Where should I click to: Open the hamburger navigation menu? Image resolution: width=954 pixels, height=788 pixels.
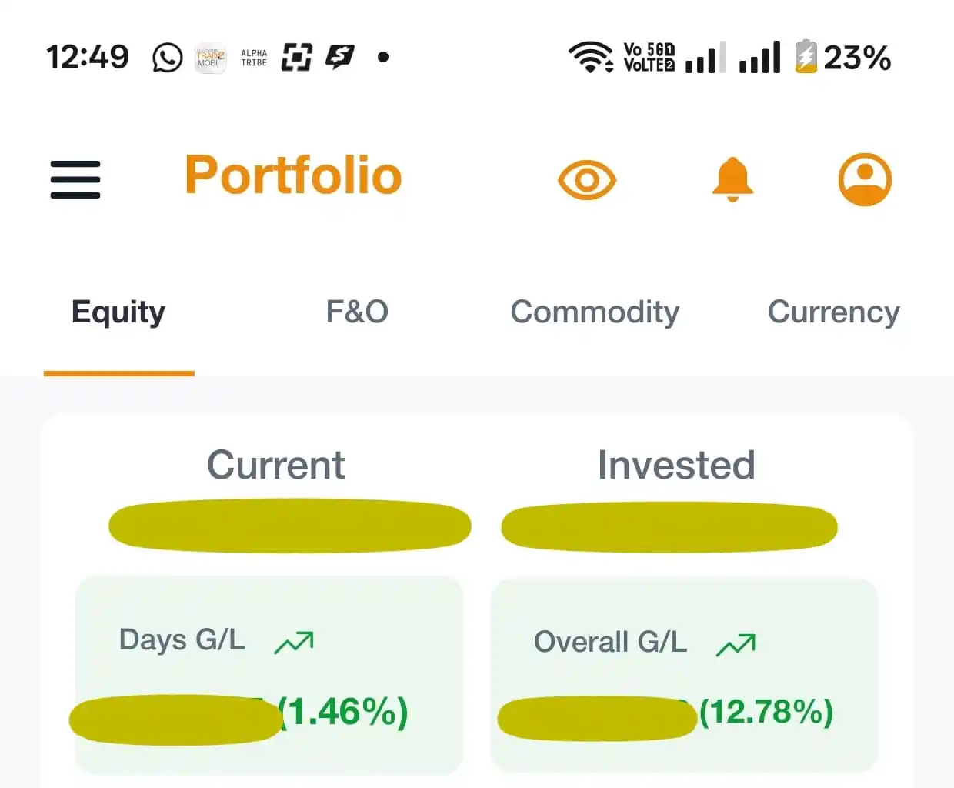point(75,179)
